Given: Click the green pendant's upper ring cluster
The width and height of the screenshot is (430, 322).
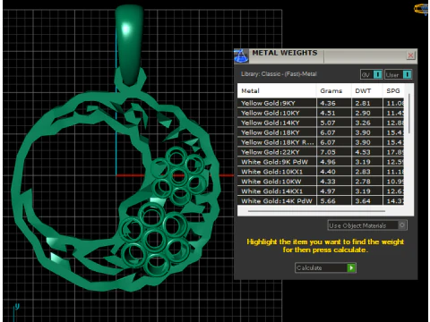Looking at the screenshot, I should tap(178, 176).
